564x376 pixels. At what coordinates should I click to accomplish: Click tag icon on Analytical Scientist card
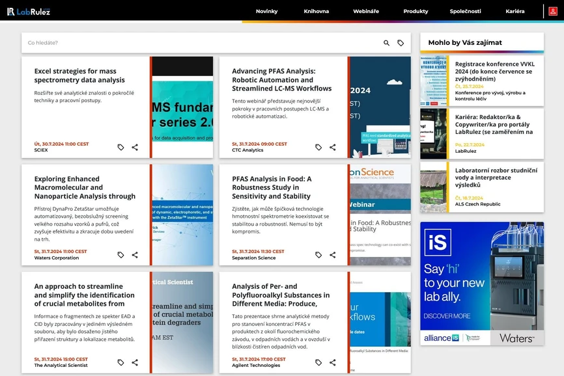[x=121, y=362]
